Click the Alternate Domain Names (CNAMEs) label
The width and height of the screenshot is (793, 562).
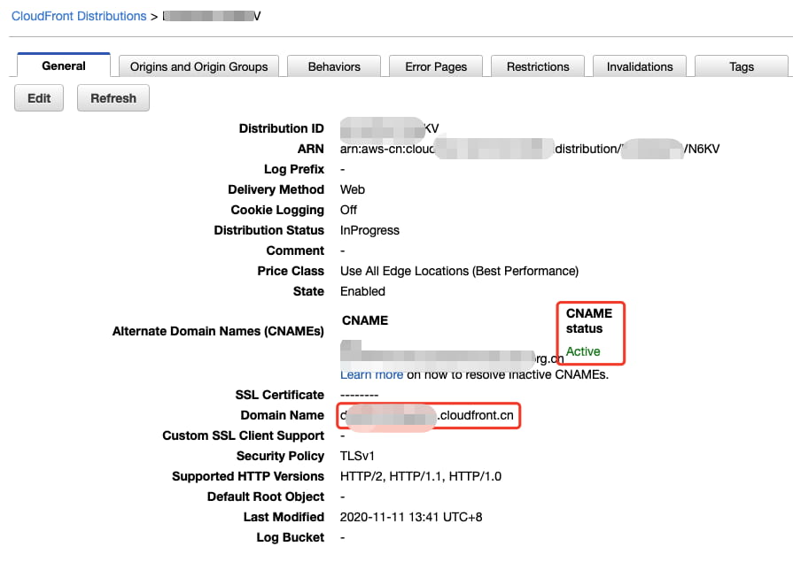click(x=218, y=331)
